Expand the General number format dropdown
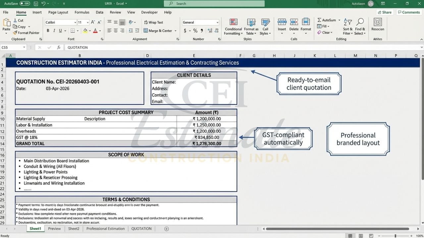The image size is (424, 238). click(x=217, y=22)
